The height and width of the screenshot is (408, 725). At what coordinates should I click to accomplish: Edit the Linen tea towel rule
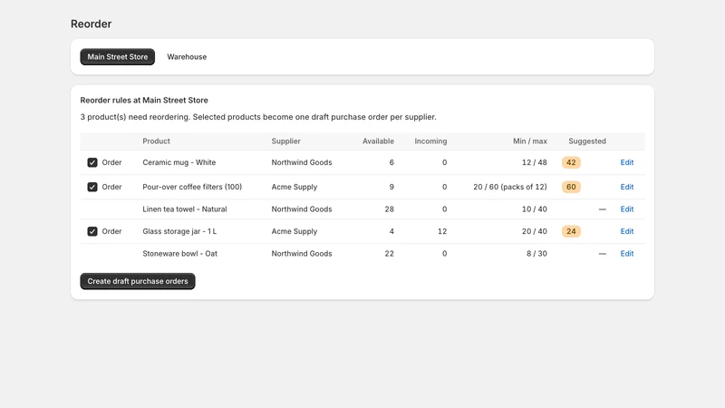(626, 209)
